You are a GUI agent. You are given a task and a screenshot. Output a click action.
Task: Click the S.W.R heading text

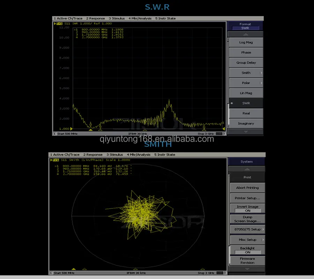157,7
